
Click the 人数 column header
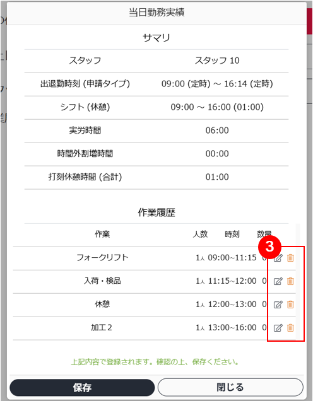200,234
